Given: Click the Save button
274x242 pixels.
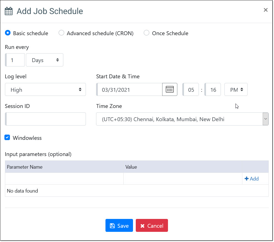Looking at the screenshot, I should click(119, 226).
